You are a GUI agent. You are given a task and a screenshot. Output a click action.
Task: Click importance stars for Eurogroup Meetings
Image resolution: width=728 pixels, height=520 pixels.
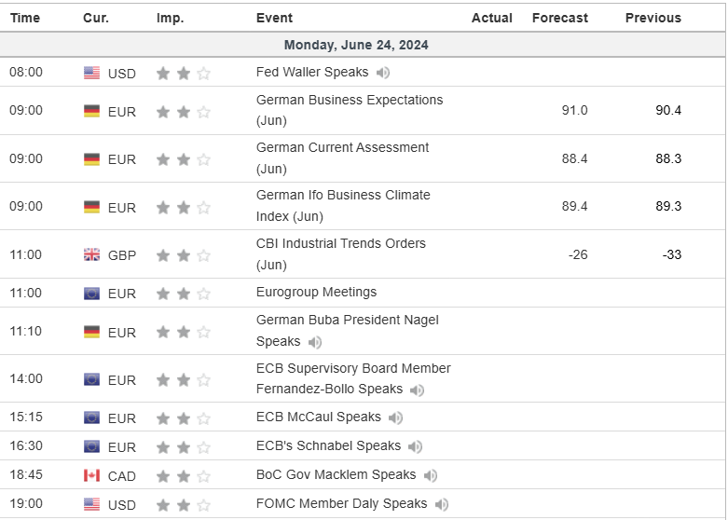click(184, 293)
